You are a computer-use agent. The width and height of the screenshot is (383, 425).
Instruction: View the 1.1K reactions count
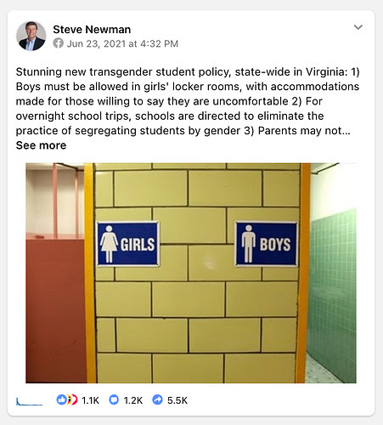[91, 400]
